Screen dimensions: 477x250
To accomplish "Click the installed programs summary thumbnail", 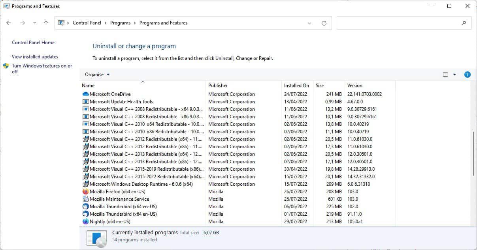I will [x=97, y=239].
